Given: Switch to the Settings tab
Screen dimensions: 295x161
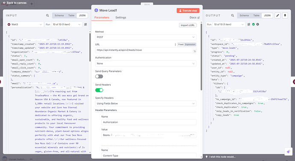Looking at the screenshot, I should pyautogui.click(x=121, y=18).
